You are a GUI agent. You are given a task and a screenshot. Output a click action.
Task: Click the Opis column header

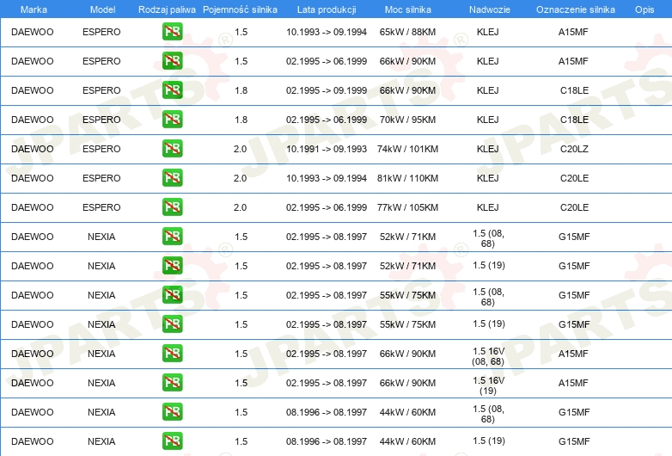[x=645, y=9]
